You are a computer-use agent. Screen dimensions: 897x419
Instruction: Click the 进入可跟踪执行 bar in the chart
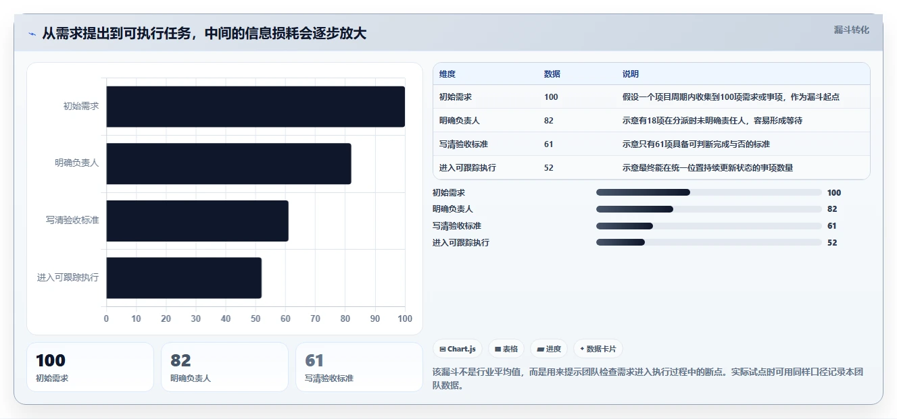[184, 277]
